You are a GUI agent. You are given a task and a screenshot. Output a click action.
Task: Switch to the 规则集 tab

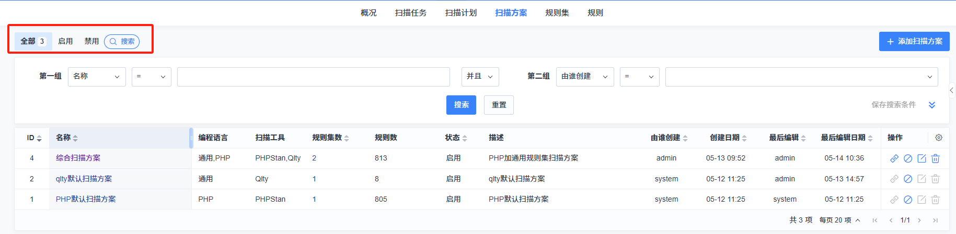pos(557,13)
